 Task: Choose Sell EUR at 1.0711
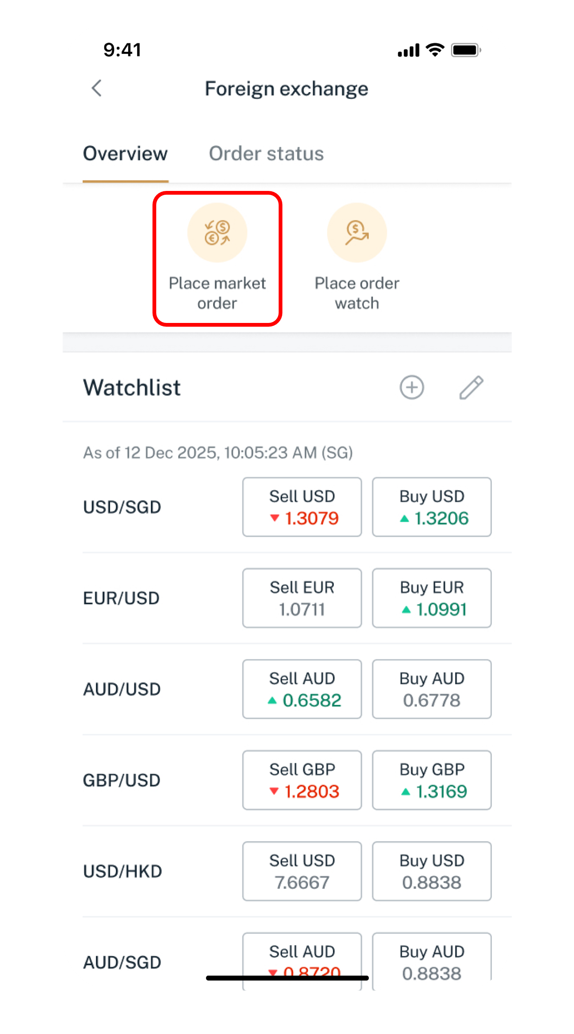tap(302, 598)
